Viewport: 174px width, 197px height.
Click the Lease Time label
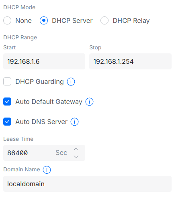coord(18,139)
